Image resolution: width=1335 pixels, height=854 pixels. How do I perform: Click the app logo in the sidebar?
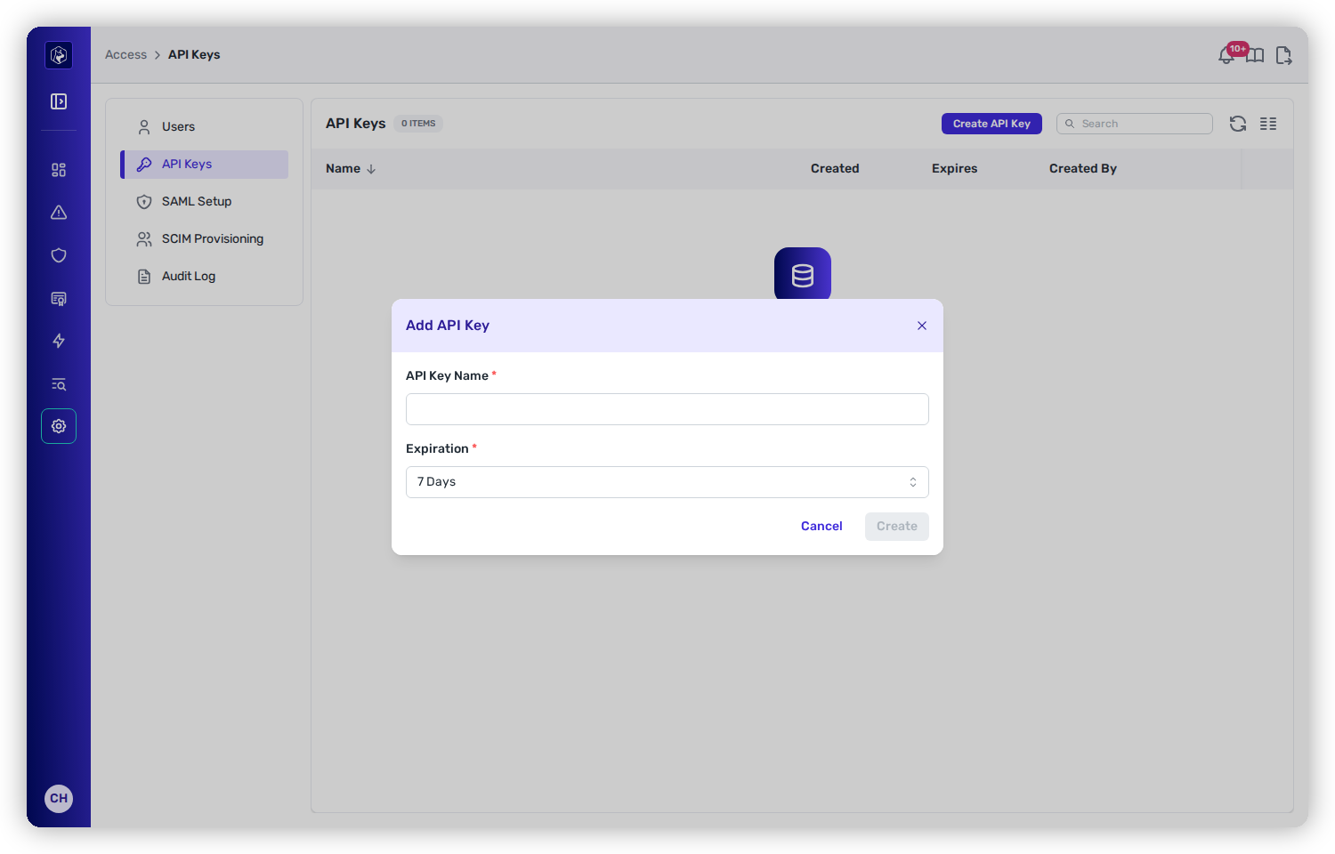59,55
